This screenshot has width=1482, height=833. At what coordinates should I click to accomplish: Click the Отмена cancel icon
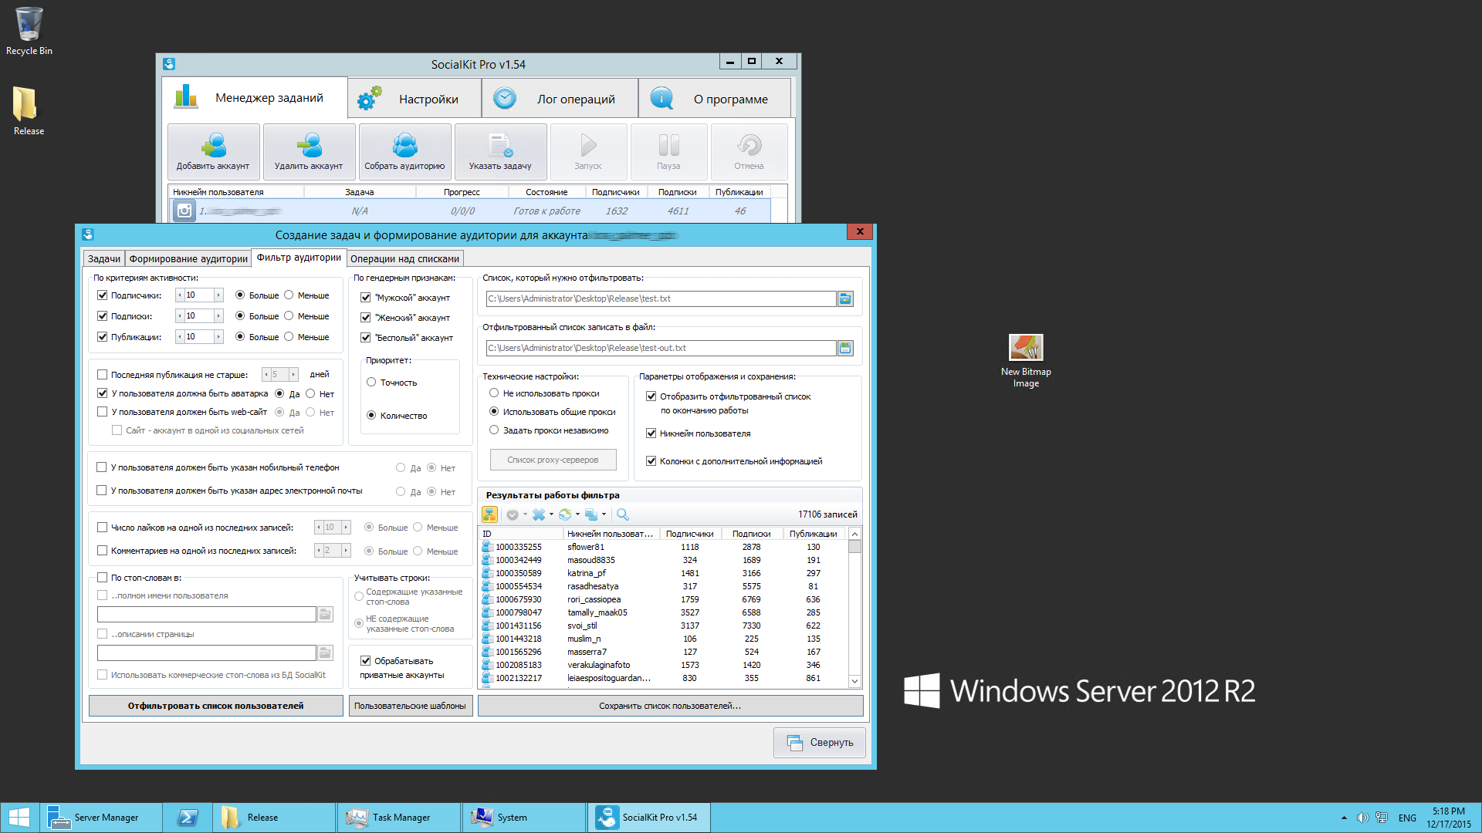pos(749,145)
